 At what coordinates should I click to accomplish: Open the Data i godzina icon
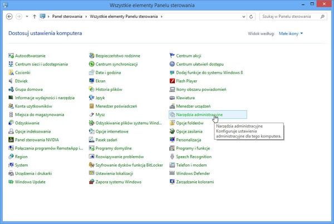tap(92, 72)
